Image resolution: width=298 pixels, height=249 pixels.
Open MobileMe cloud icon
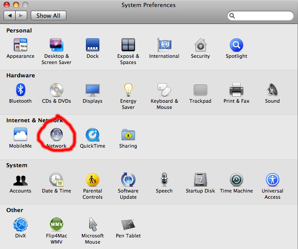coord(20,134)
